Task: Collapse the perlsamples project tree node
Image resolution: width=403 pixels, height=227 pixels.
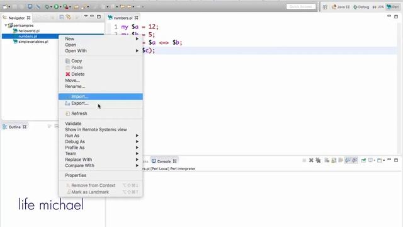Action: click(6, 25)
